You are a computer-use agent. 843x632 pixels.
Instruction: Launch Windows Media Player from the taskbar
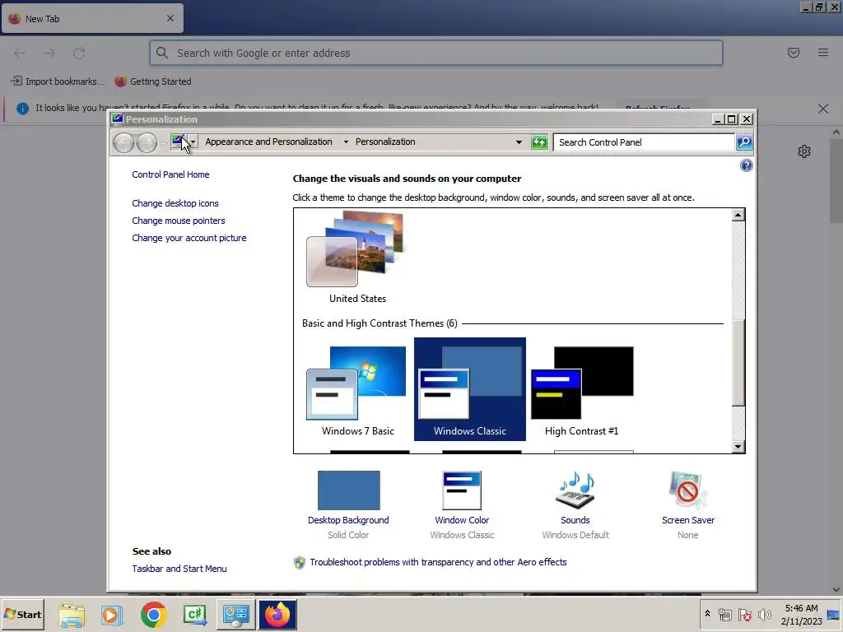coord(112,615)
